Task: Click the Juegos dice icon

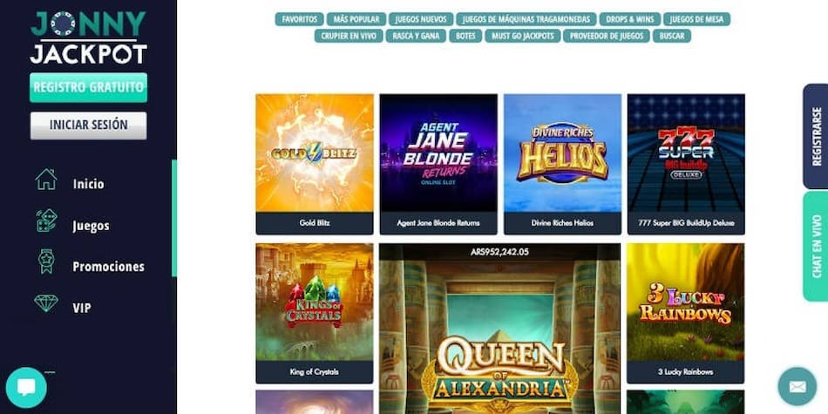Action: (x=46, y=221)
